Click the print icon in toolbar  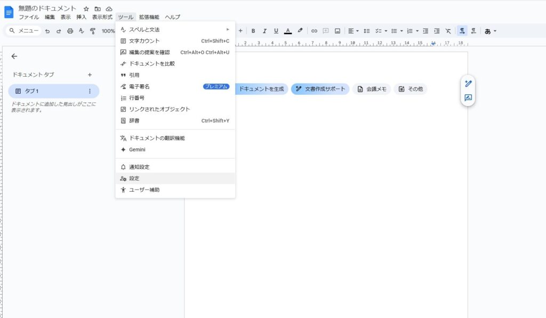70,31
